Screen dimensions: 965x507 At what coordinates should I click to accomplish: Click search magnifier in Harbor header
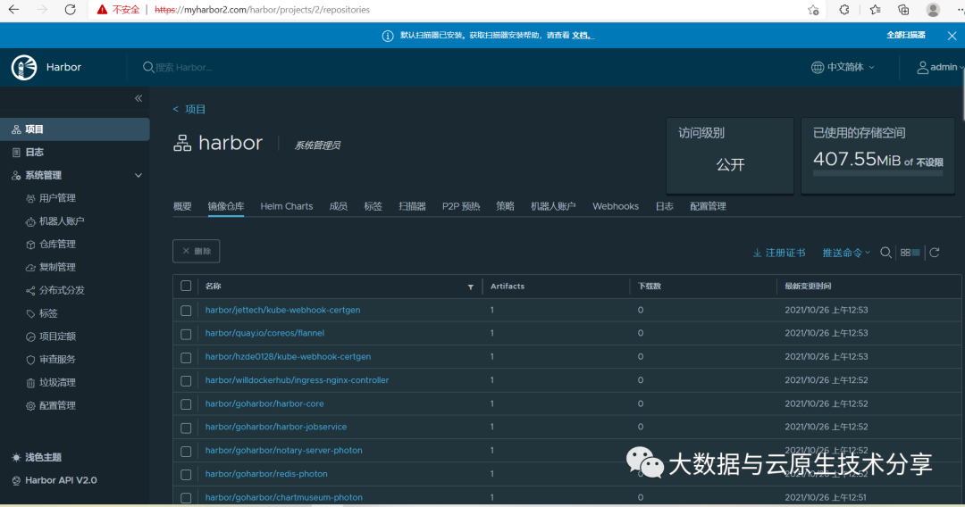pos(147,67)
